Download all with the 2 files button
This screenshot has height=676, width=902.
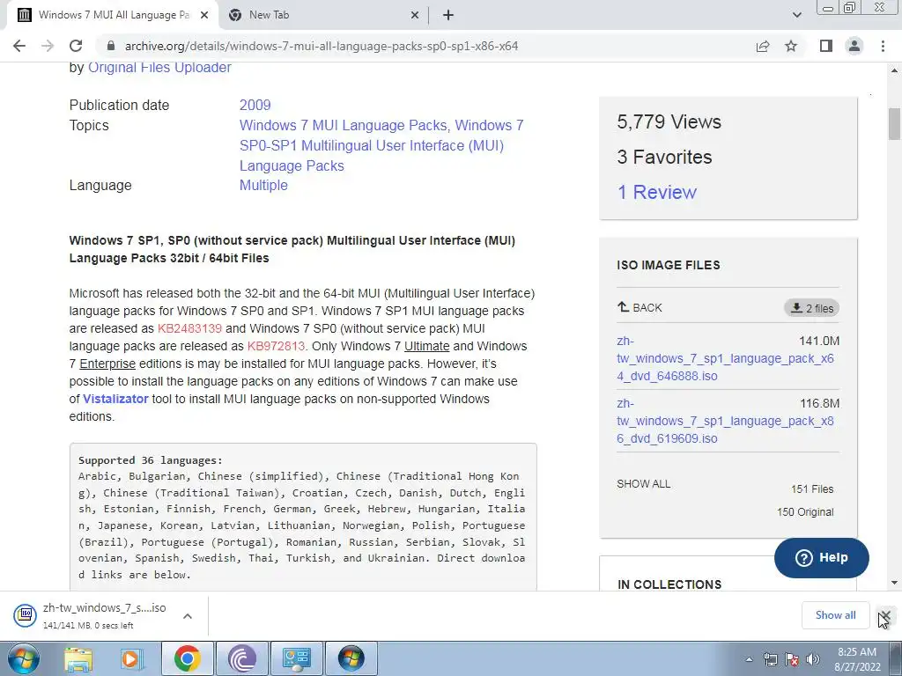pos(811,308)
